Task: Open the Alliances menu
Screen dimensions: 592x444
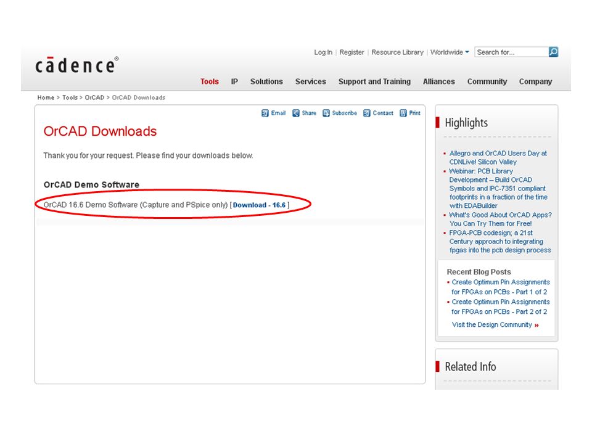Action: coord(438,81)
